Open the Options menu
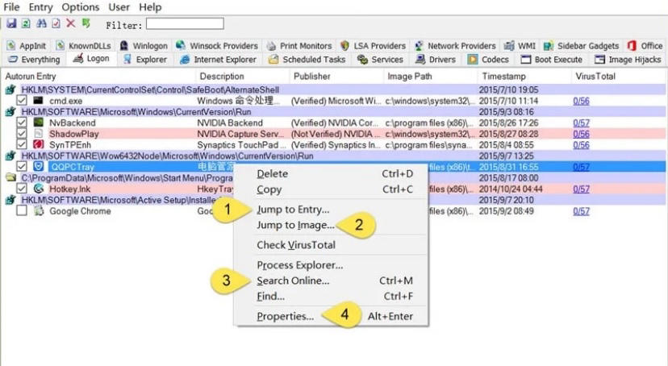 click(x=80, y=7)
